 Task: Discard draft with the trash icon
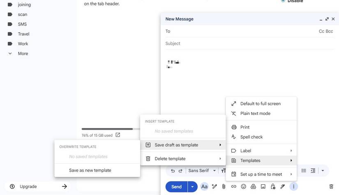tap(331, 186)
